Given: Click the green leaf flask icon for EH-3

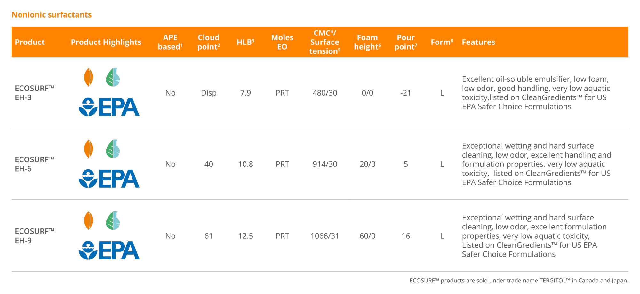Looking at the screenshot, I should pyautogui.click(x=113, y=77).
